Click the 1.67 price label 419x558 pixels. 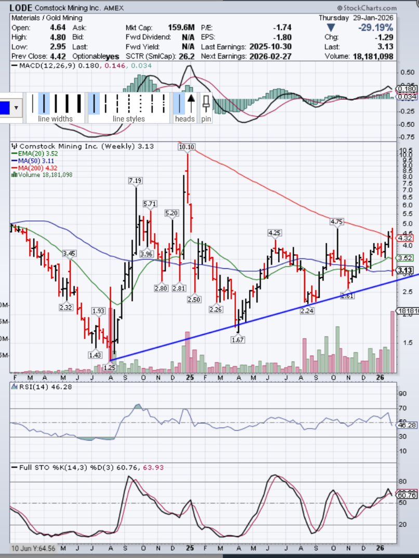pos(238,340)
